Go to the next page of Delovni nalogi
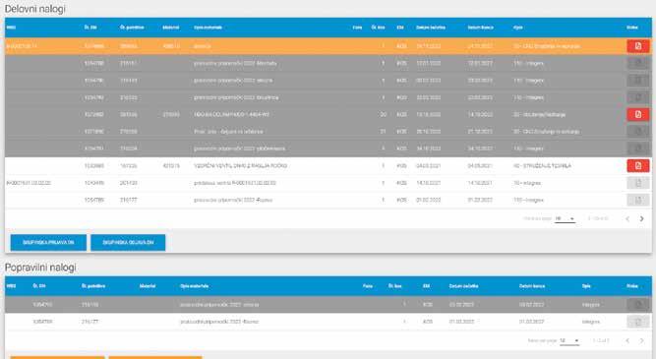Viewport: 656px width, 359px height. click(641, 218)
